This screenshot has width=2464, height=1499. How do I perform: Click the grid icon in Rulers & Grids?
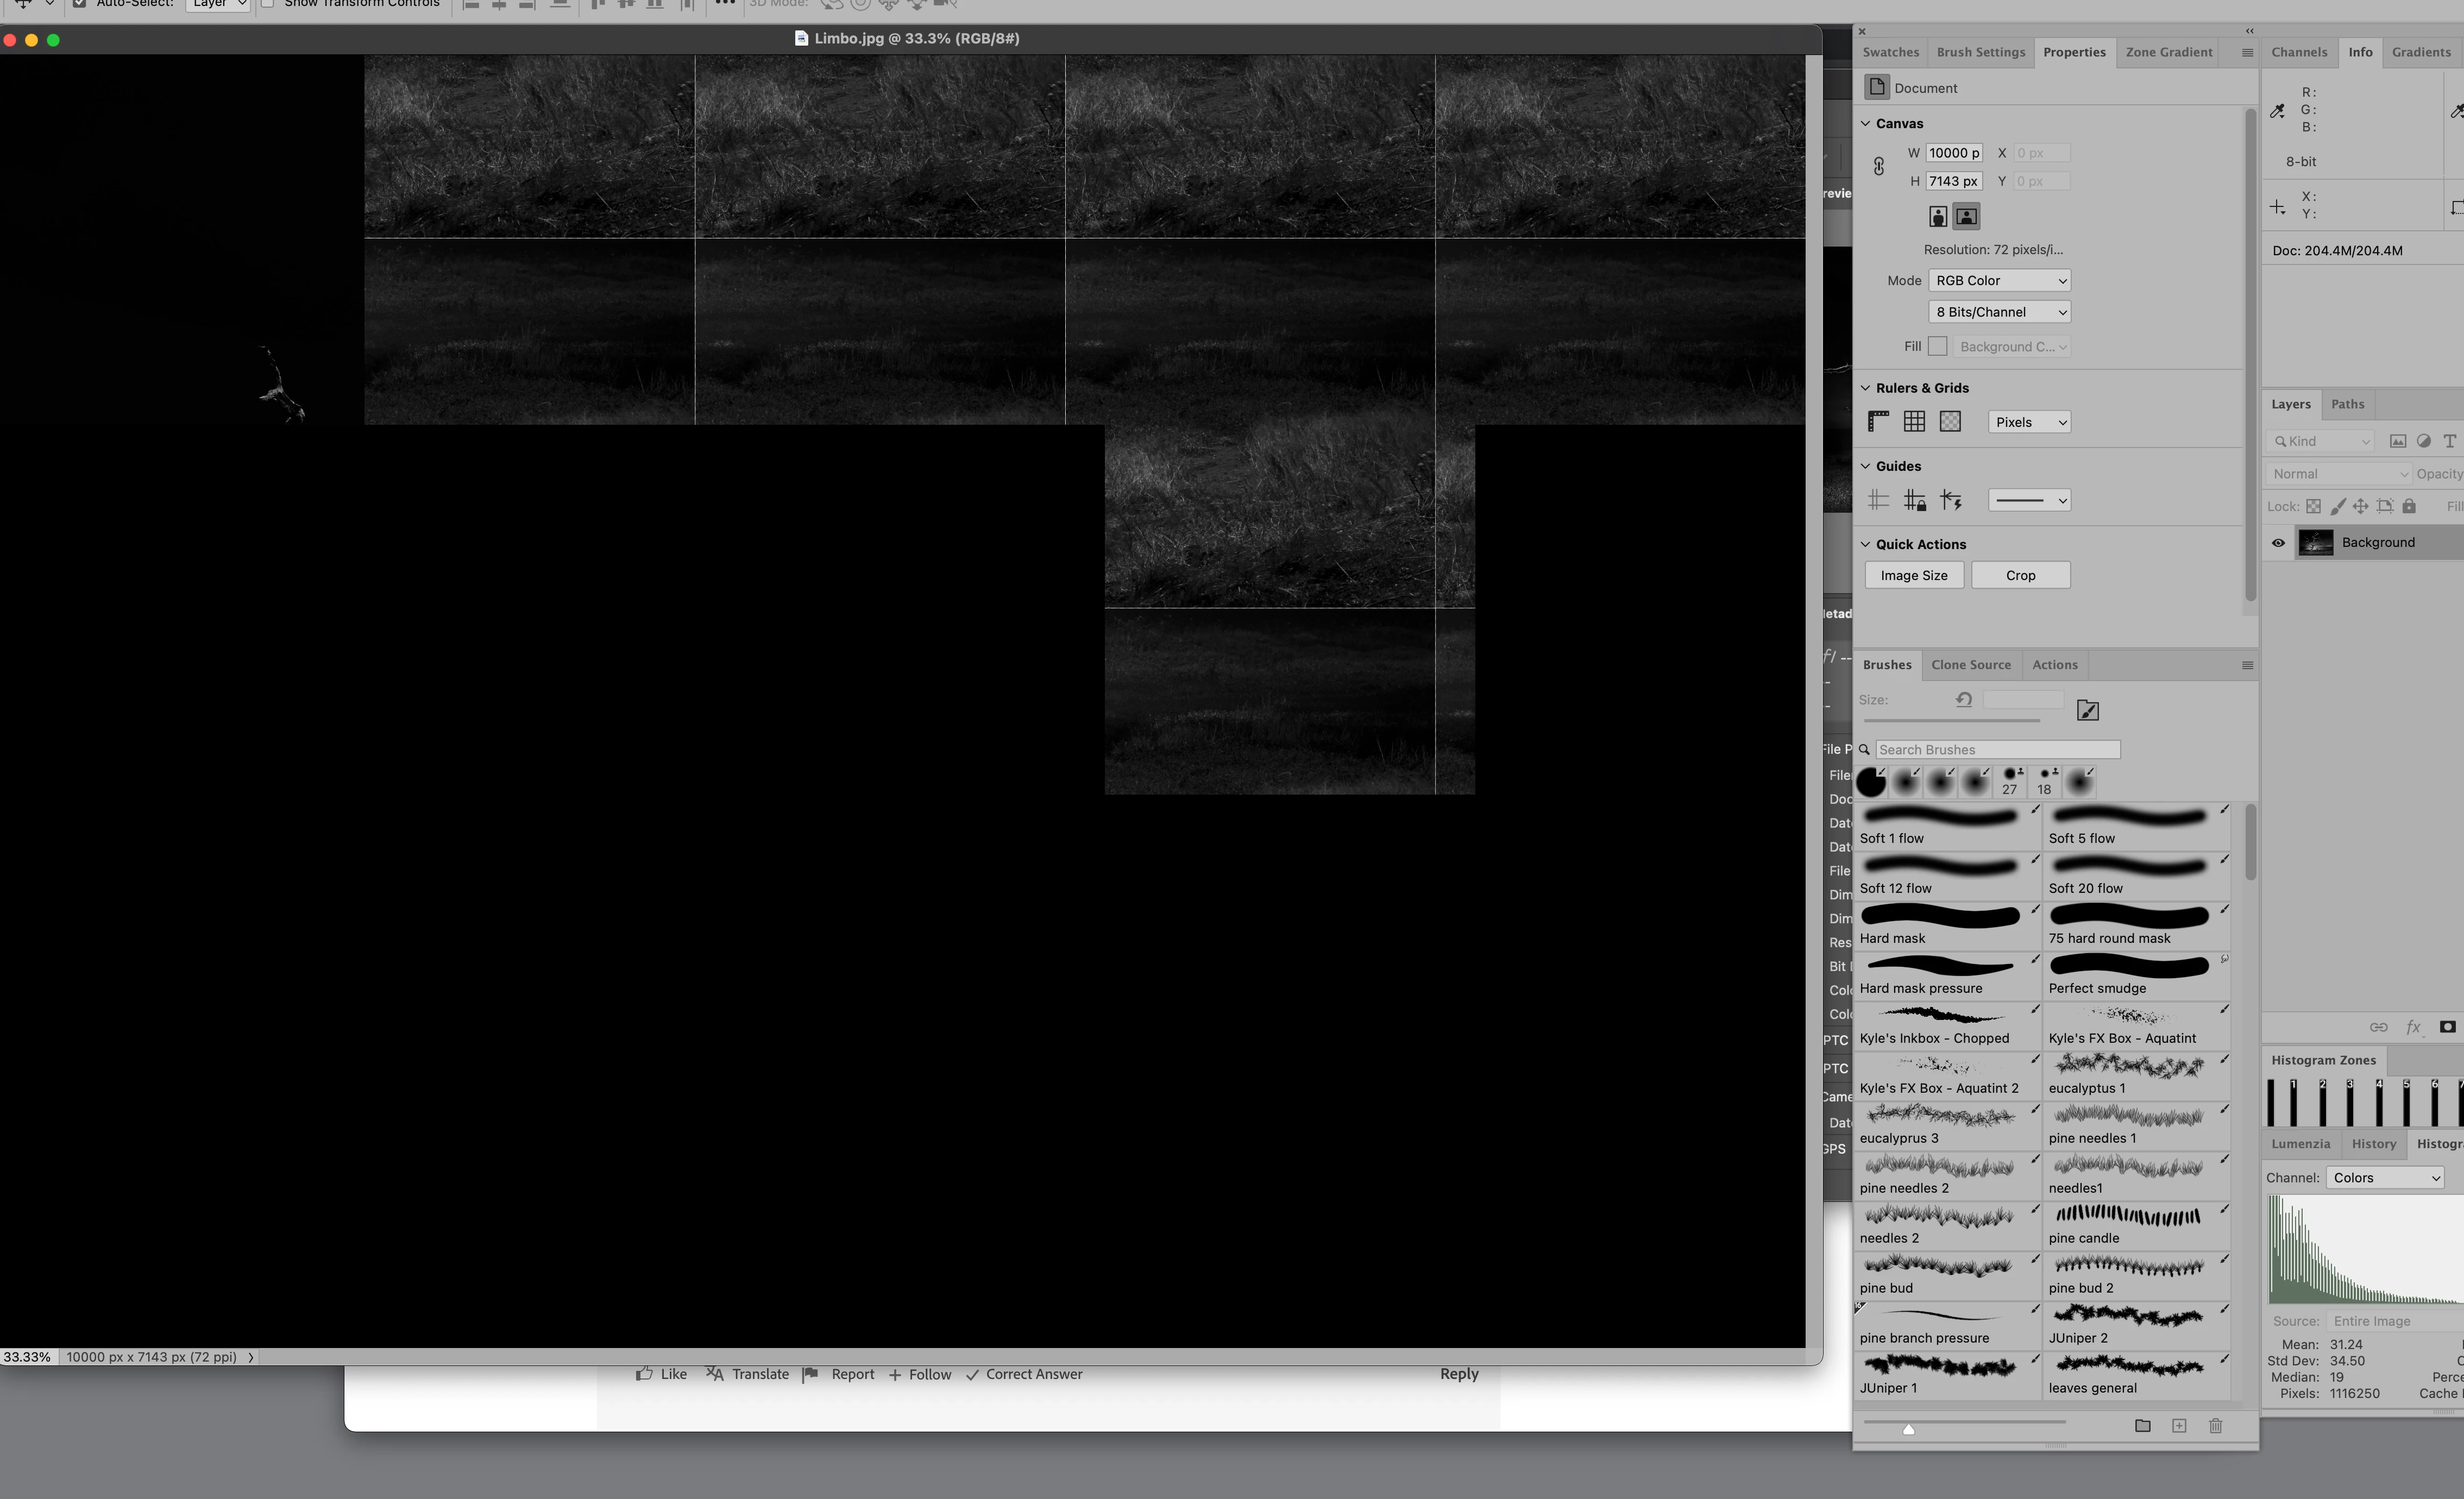[1914, 422]
